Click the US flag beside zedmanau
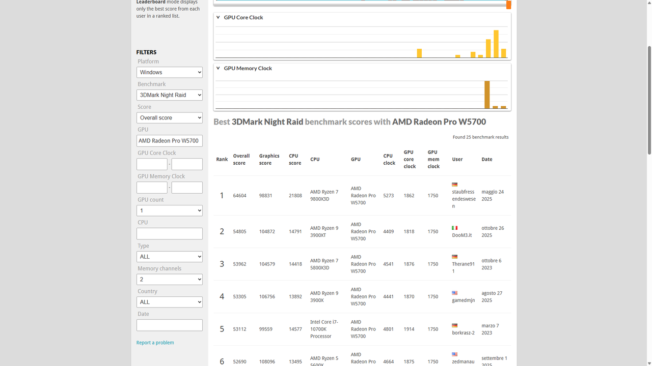 click(x=454, y=354)
